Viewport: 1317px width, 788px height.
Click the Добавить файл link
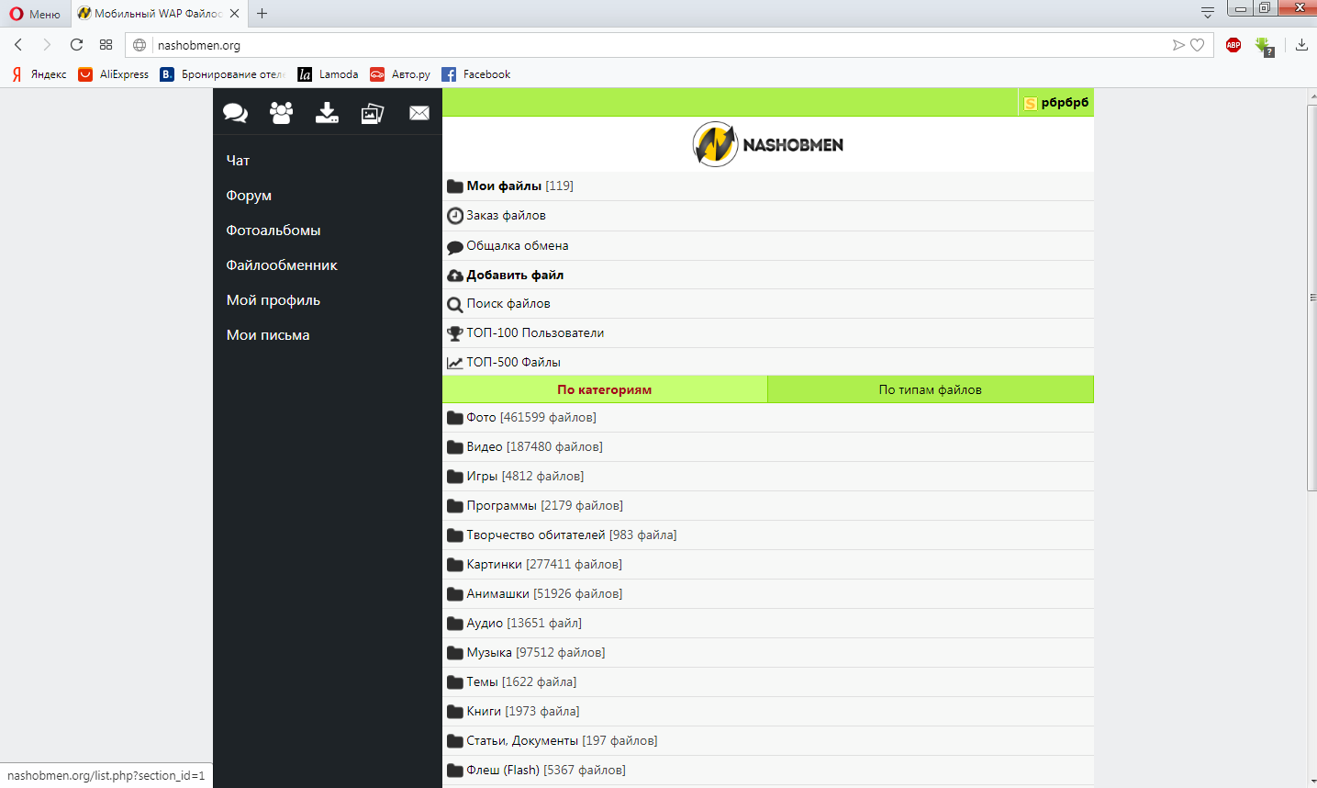tap(515, 275)
